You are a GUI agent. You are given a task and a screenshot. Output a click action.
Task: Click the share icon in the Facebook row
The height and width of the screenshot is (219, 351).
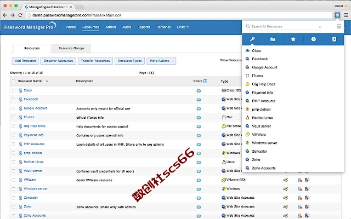coord(199,100)
